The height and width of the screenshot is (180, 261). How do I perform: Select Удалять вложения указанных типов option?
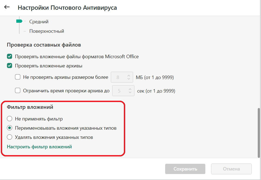pyautogui.click(x=10, y=137)
